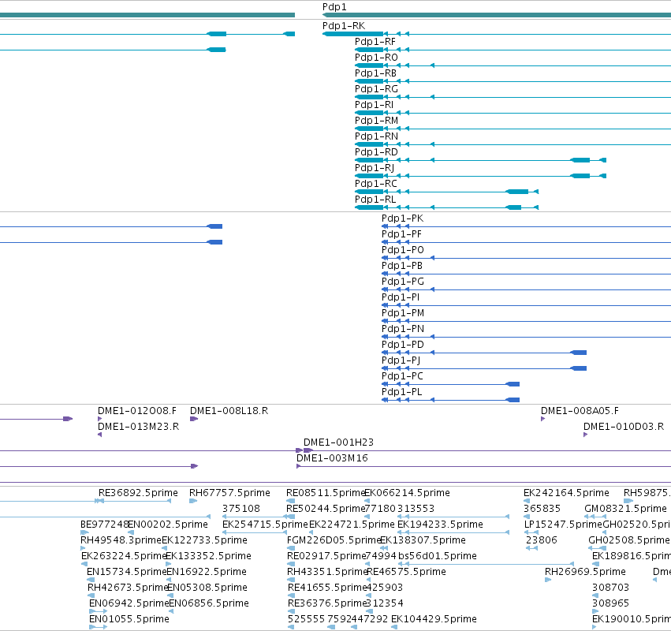Viewport: 671px width, 631px height.
Task: Click the Pdp1-RD transcript label
Action: [x=376, y=152]
